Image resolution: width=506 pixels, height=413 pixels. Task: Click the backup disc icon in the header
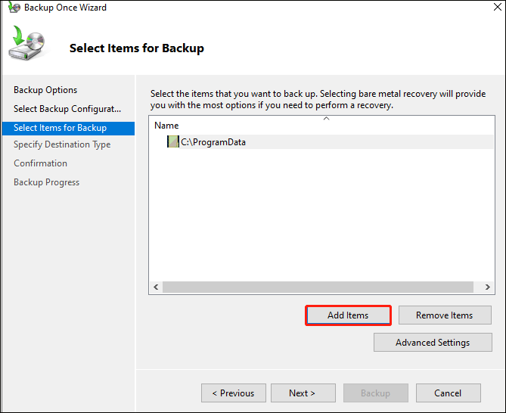tap(26, 45)
